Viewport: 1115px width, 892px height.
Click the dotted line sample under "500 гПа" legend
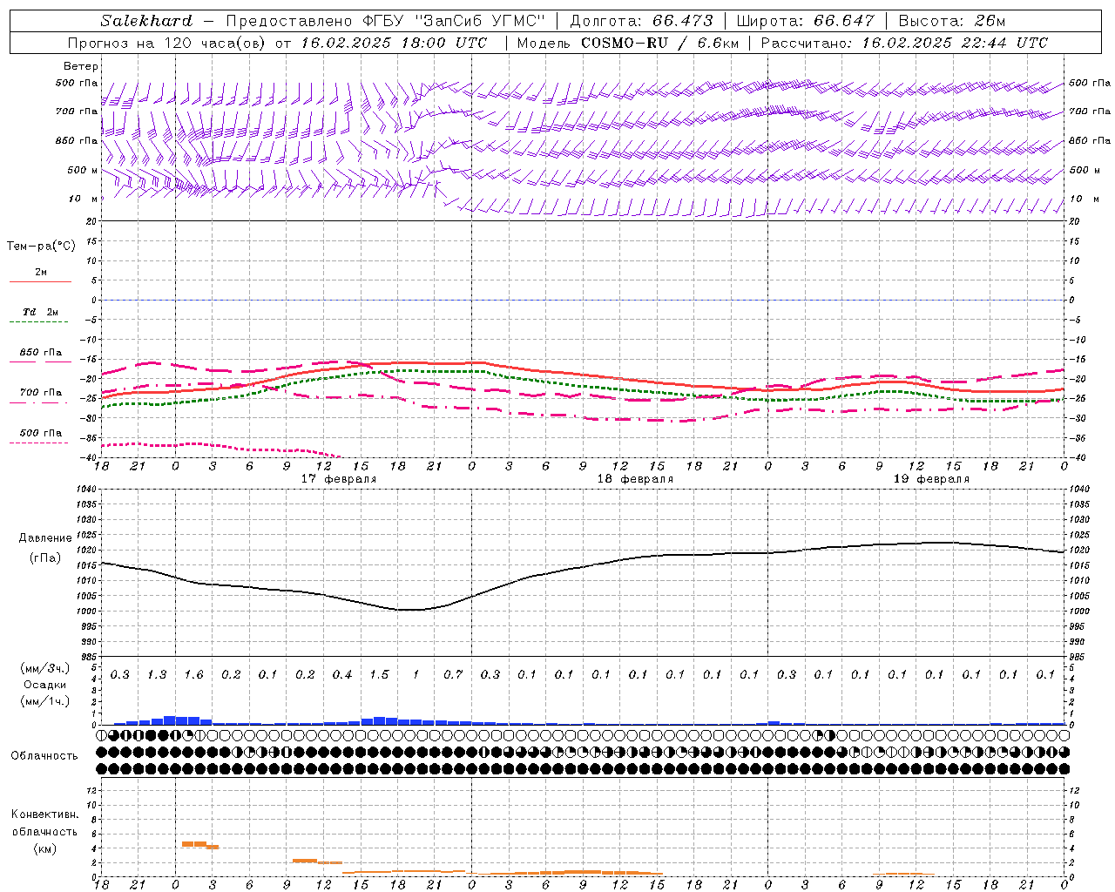[x=39, y=443]
